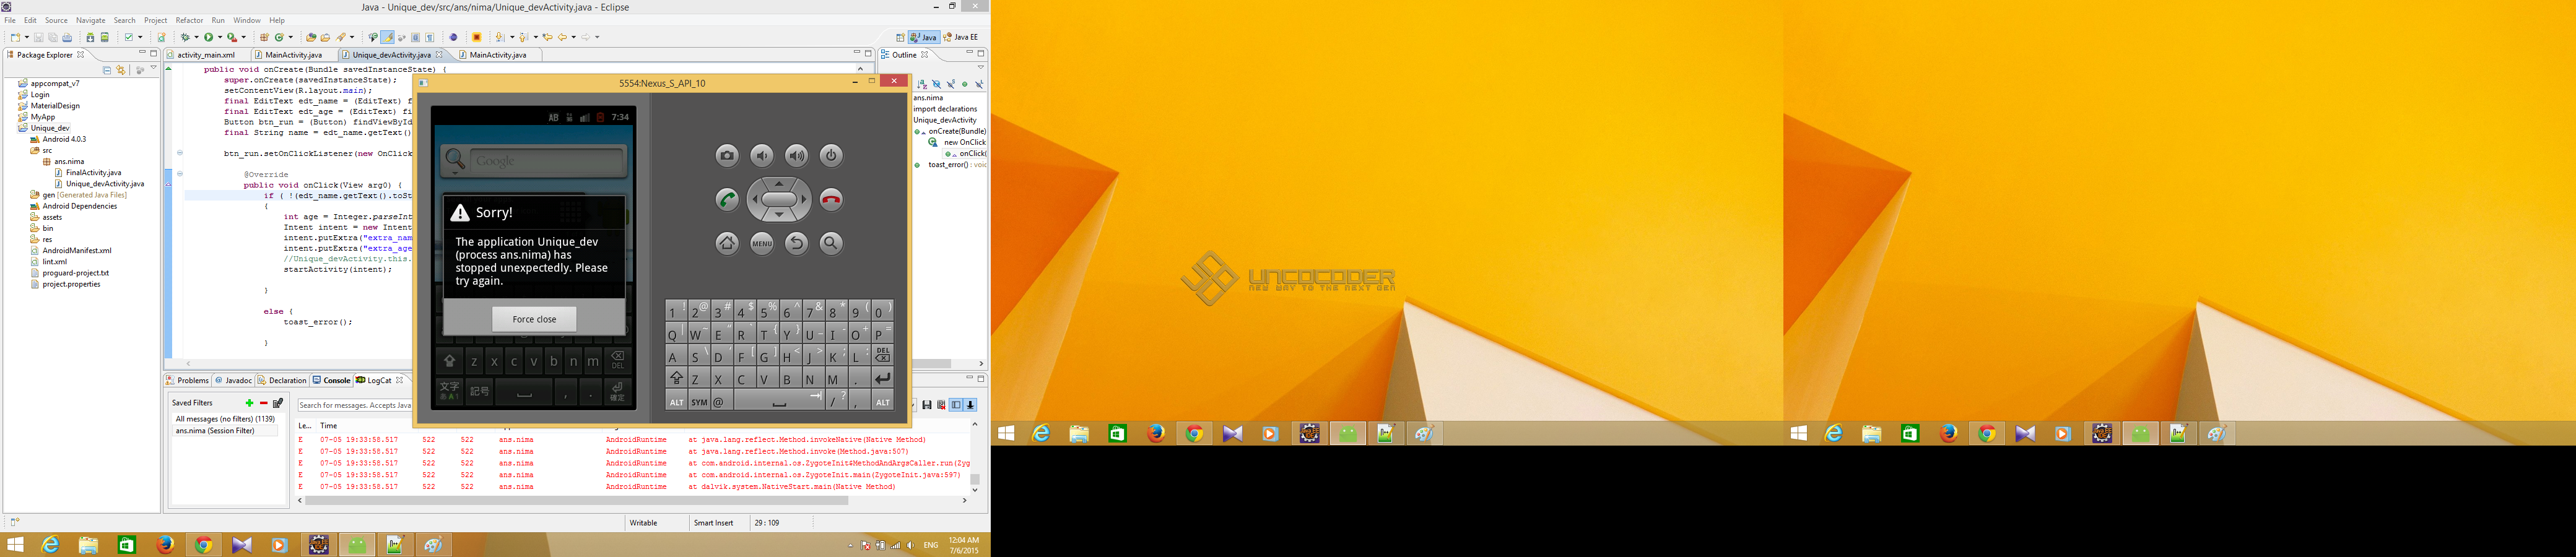Viewport: 2576px width, 557px height.
Task: Click the emulator Home button
Action: (727, 243)
